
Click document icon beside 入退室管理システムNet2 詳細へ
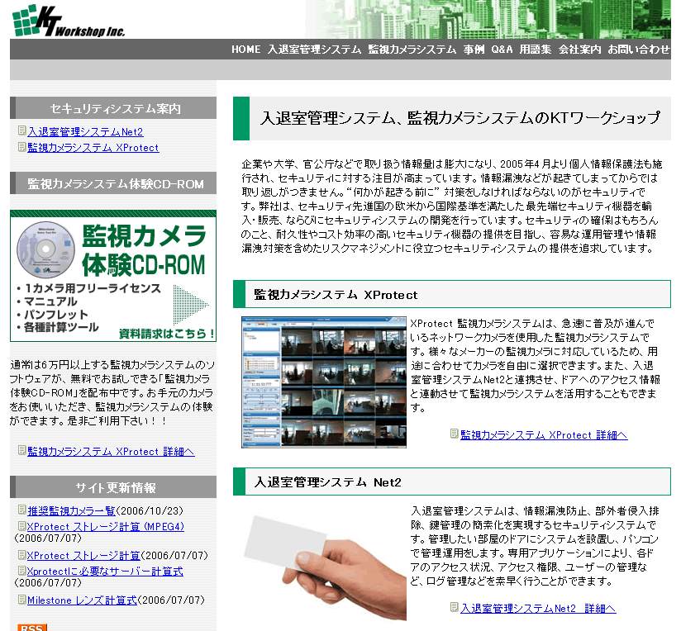[455, 608]
